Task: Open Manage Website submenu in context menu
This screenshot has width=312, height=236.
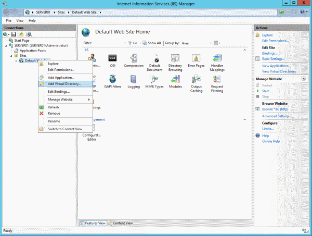Action: [66, 100]
